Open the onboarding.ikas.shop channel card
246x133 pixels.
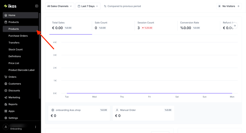pos(79,113)
